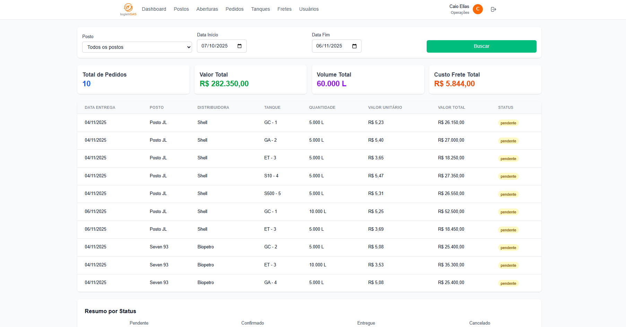Click pendente badge on the first order row
Screen dimensions: 626x327
508,123
